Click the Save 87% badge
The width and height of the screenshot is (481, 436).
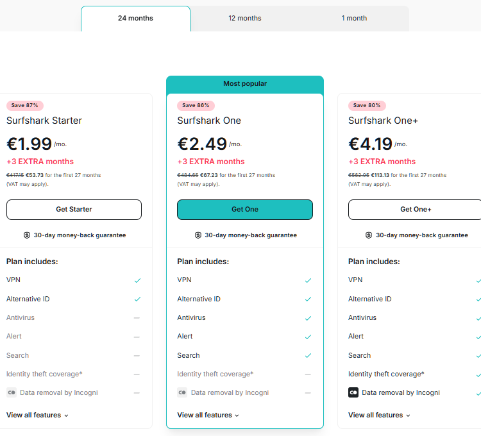[x=25, y=105]
